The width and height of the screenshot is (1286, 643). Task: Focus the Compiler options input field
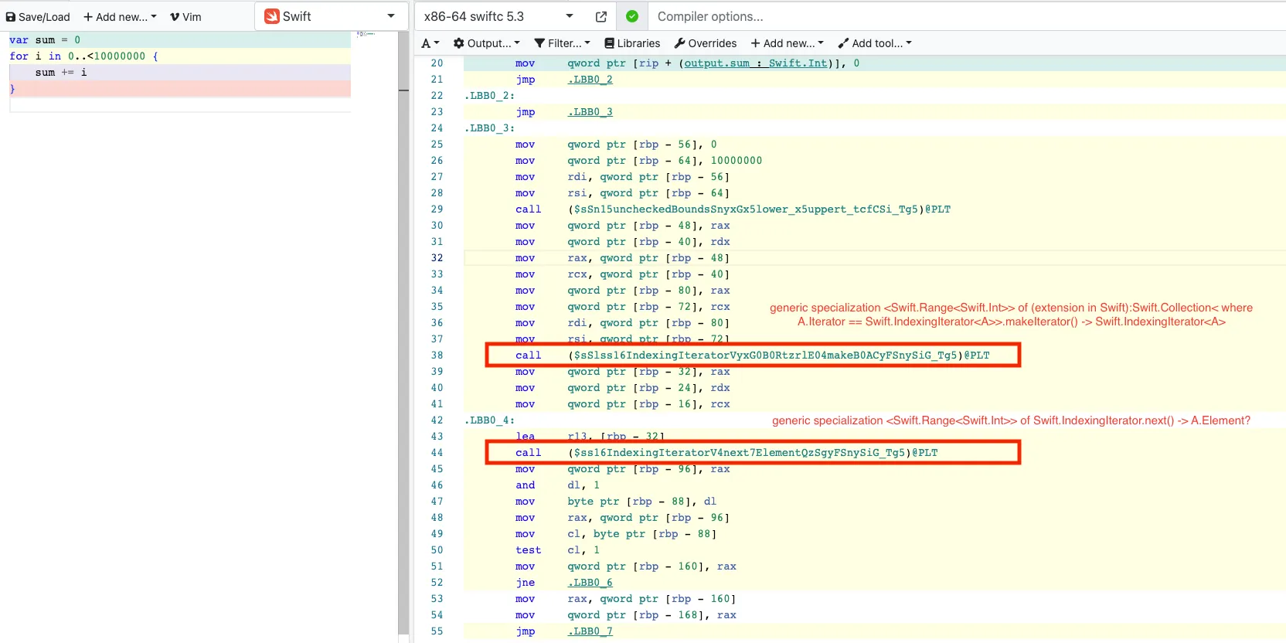966,16
